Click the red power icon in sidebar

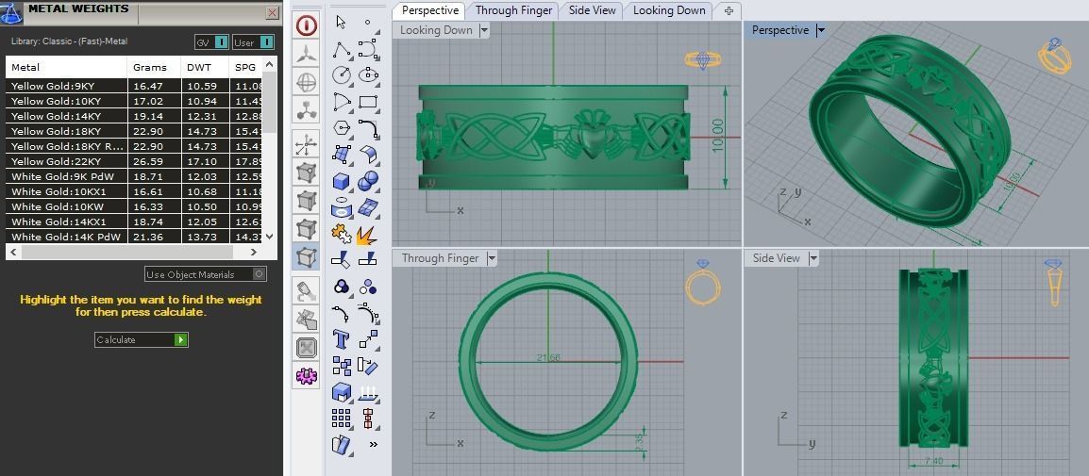point(307,26)
